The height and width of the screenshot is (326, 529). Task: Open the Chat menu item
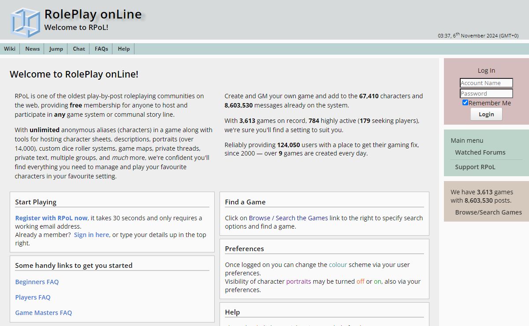tap(79, 49)
